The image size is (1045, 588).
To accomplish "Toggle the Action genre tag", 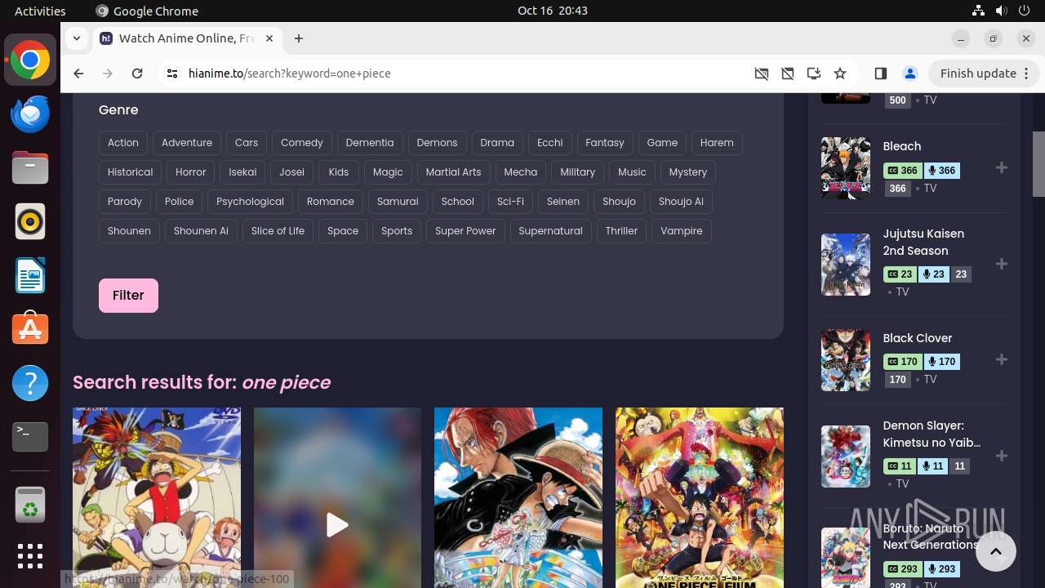I will click(x=123, y=143).
